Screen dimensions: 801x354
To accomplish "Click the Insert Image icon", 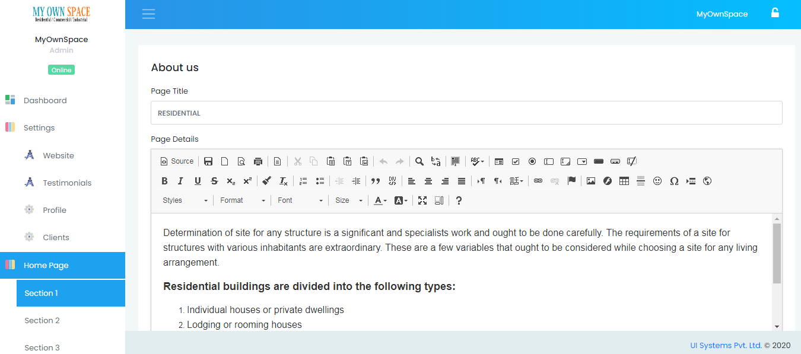I will (590, 181).
